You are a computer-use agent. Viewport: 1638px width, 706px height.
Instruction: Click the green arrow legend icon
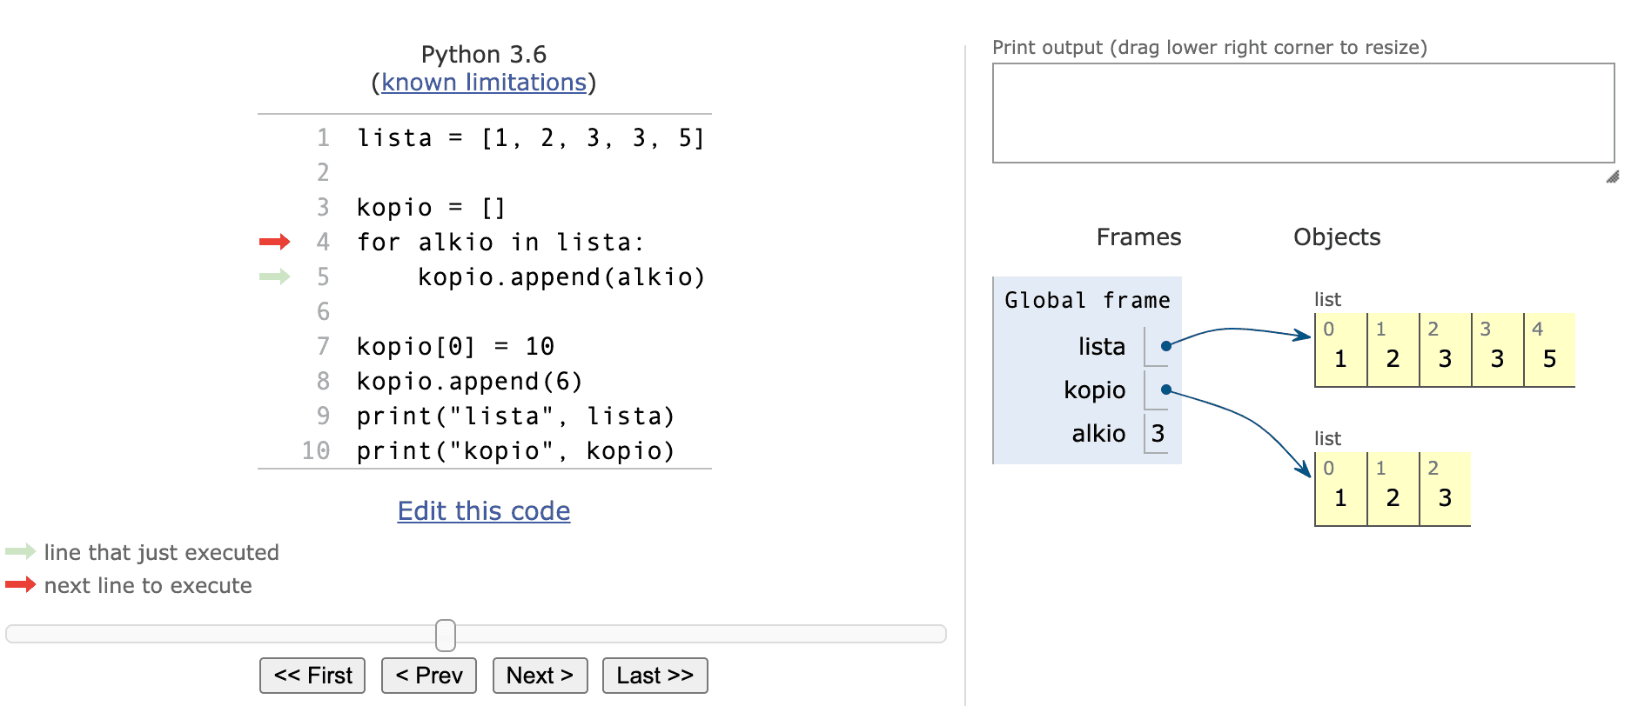pyautogui.click(x=20, y=551)
